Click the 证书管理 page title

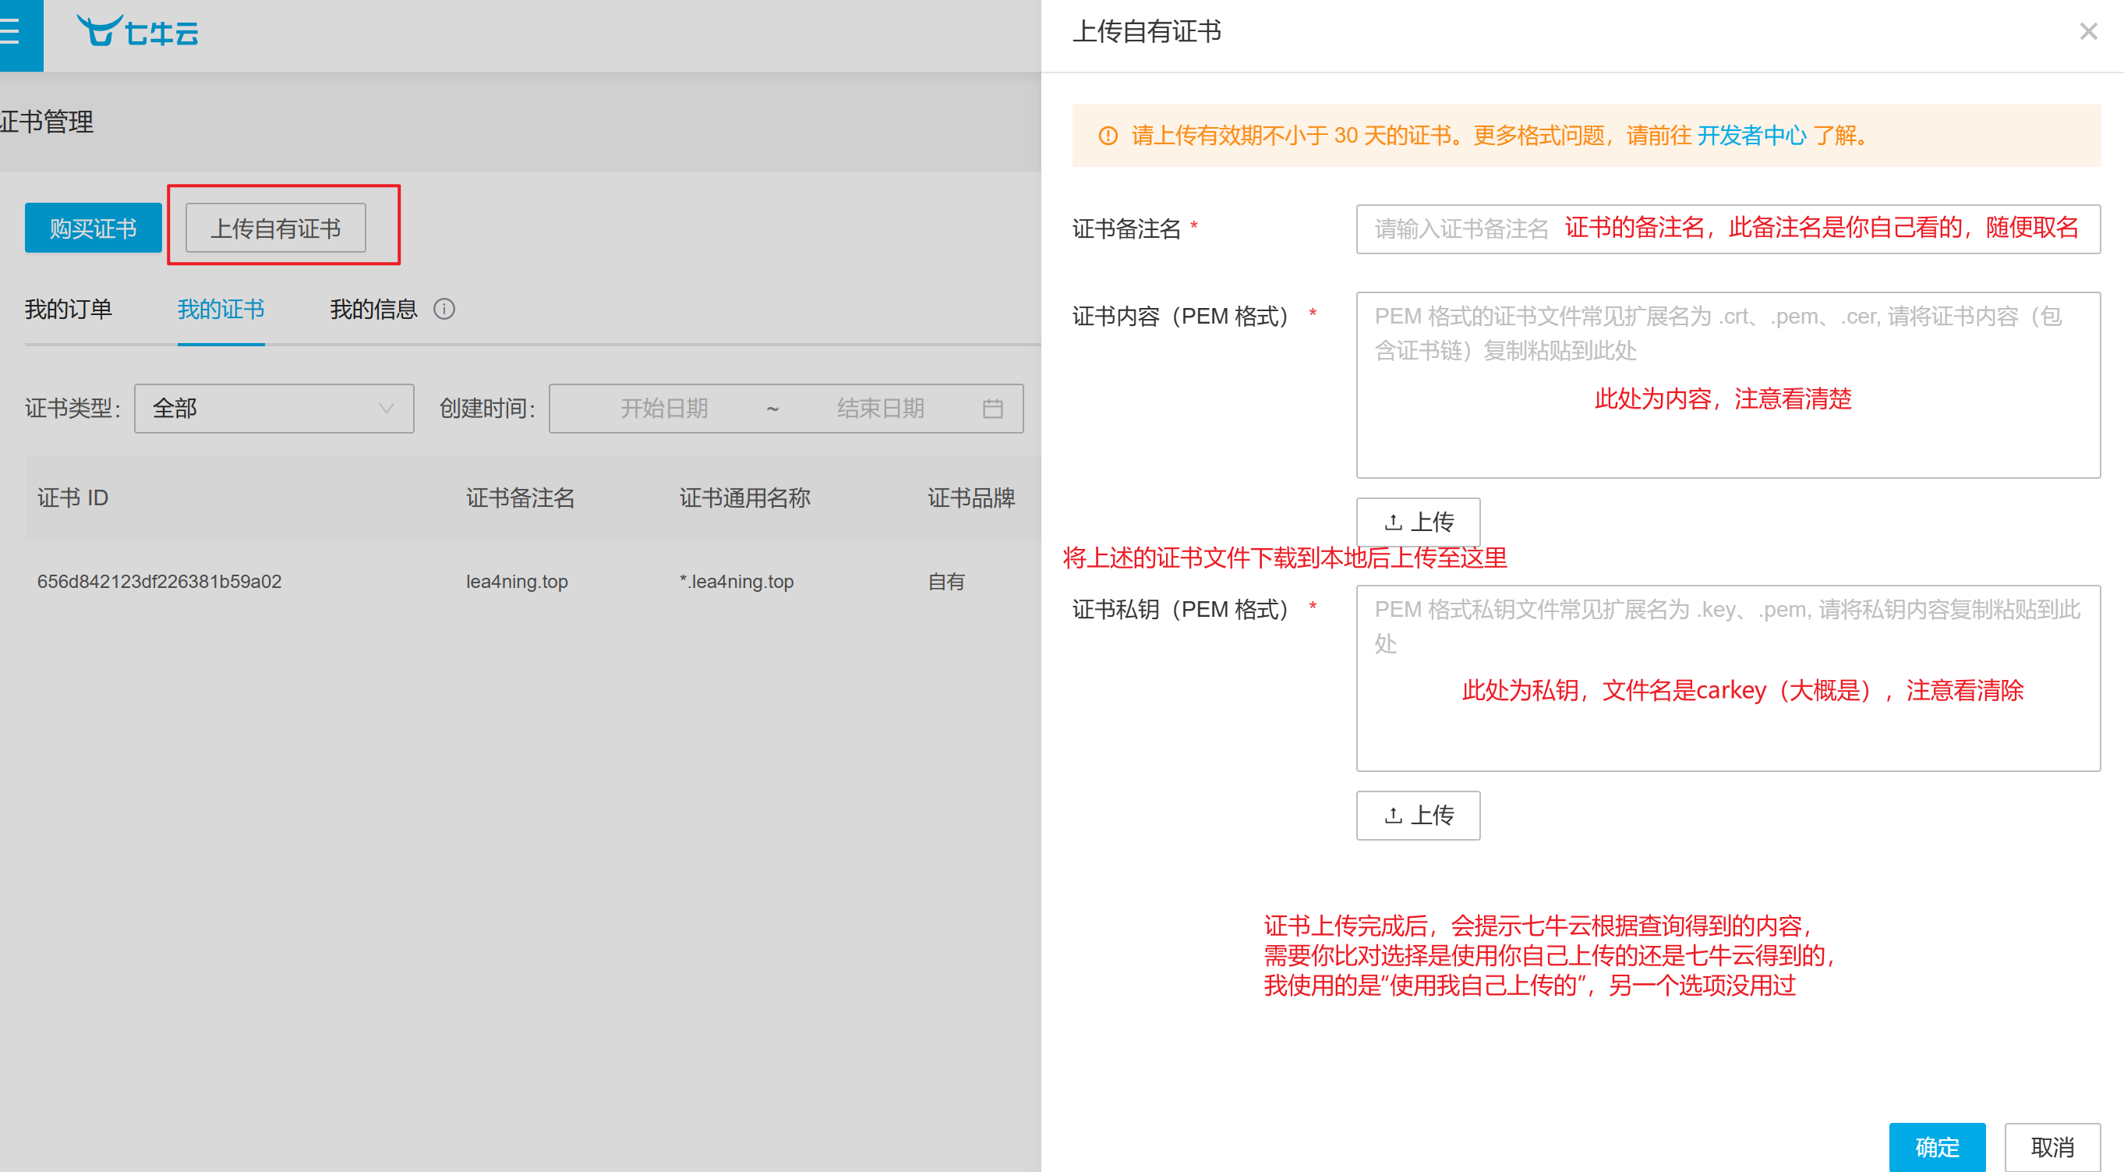click(x=46, y=121)
